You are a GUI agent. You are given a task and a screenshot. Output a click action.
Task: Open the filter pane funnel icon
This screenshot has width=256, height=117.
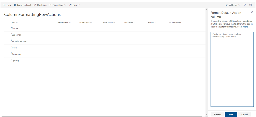tap(245, 5)
